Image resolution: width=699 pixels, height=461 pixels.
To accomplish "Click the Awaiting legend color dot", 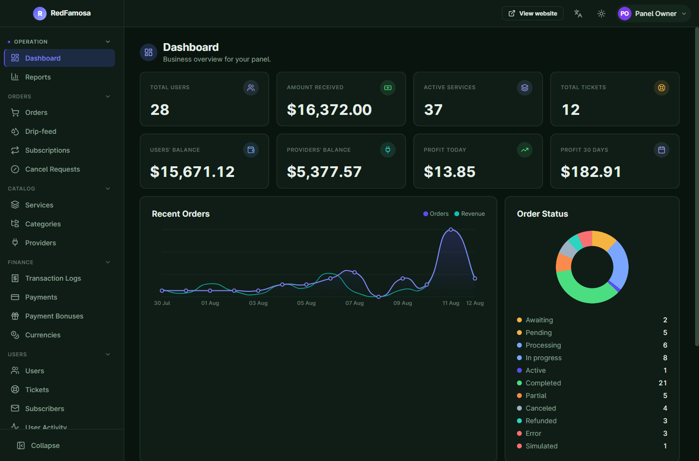I will (x=519, y=320).
